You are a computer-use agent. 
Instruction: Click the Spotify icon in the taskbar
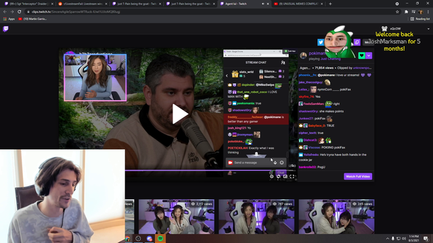(x=160, y=238)
